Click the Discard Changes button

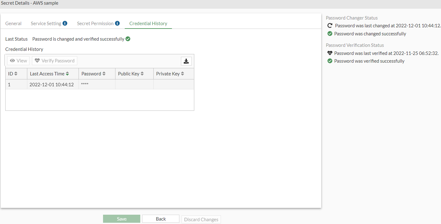pyautogui.click(x=201, y=219)
